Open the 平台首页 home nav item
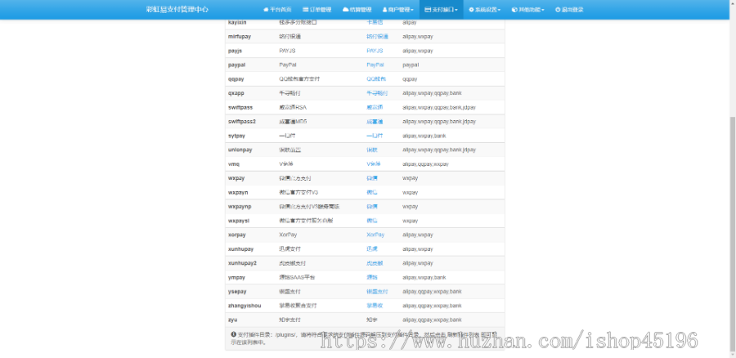This screenshot has height=358, width=736. click(x=277, y=9)
